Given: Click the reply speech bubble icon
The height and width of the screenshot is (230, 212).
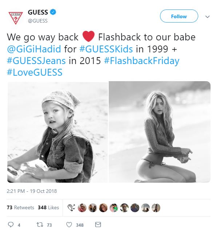Looking at the screenshot, I should pos(11,225).
